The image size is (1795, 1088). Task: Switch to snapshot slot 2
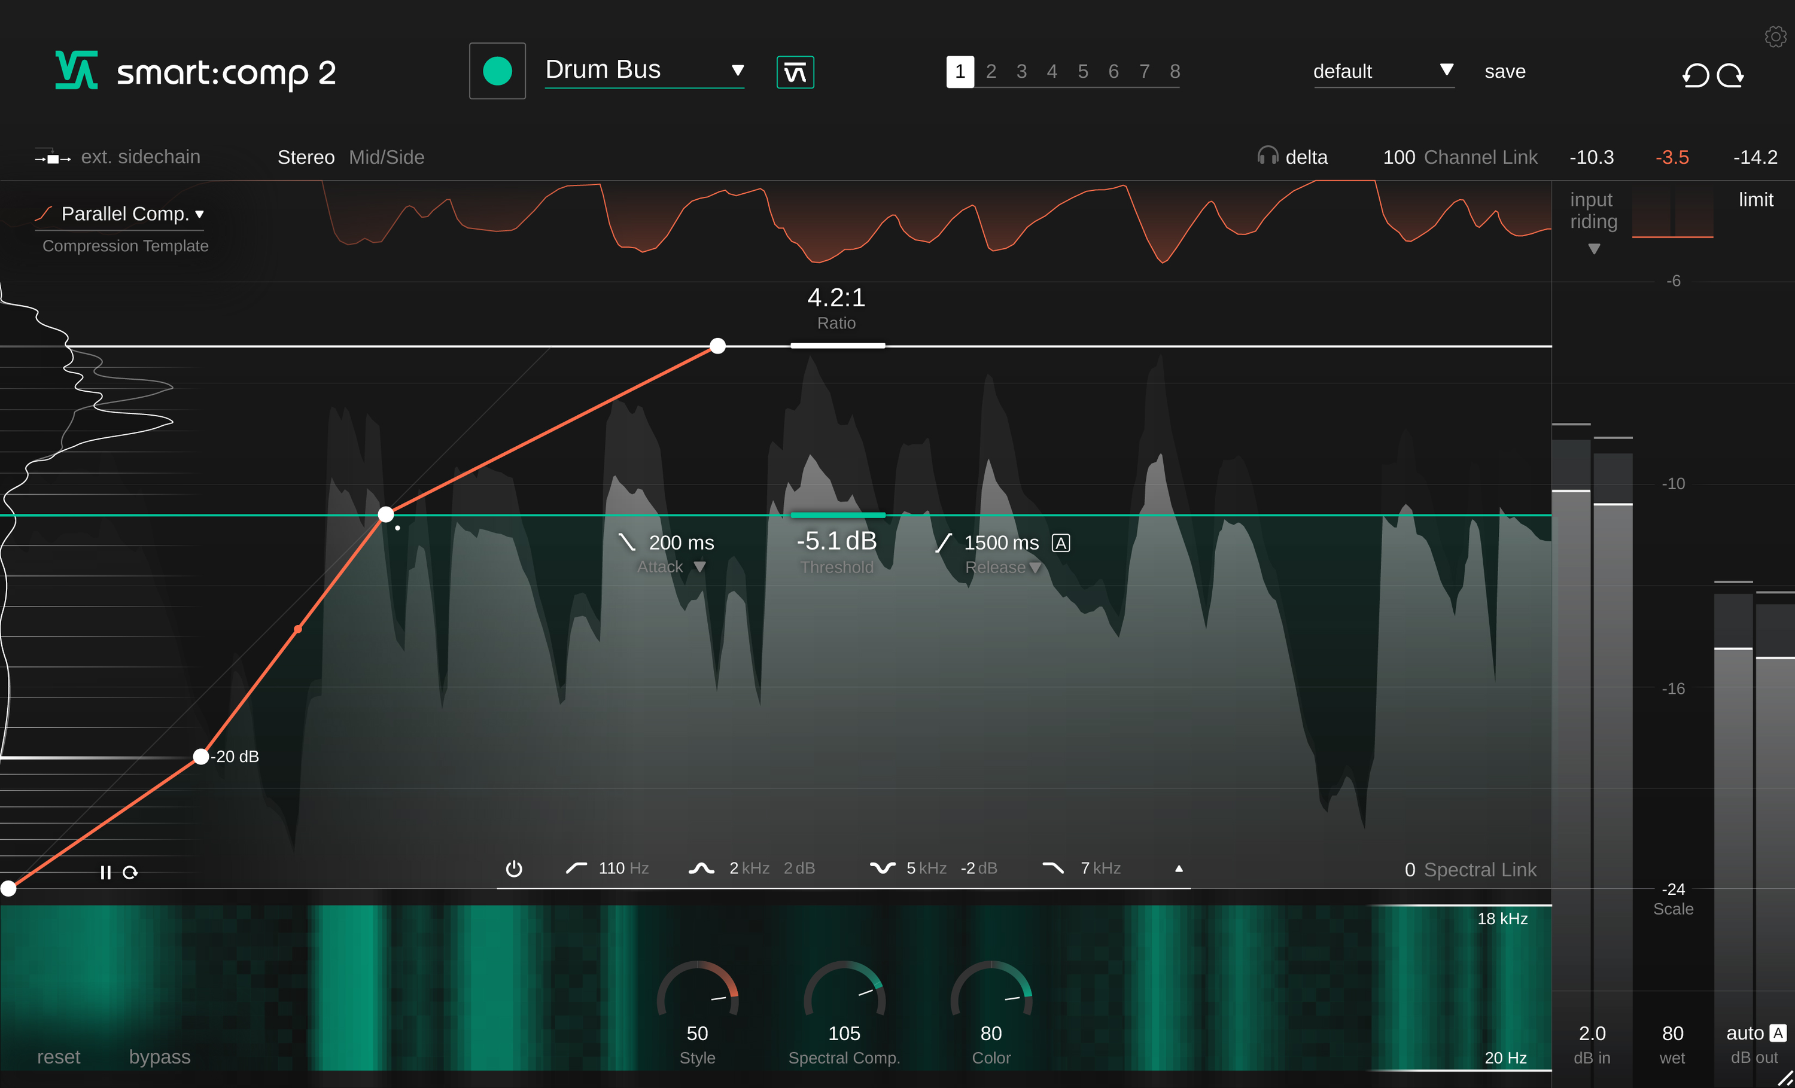coord(991,71)
